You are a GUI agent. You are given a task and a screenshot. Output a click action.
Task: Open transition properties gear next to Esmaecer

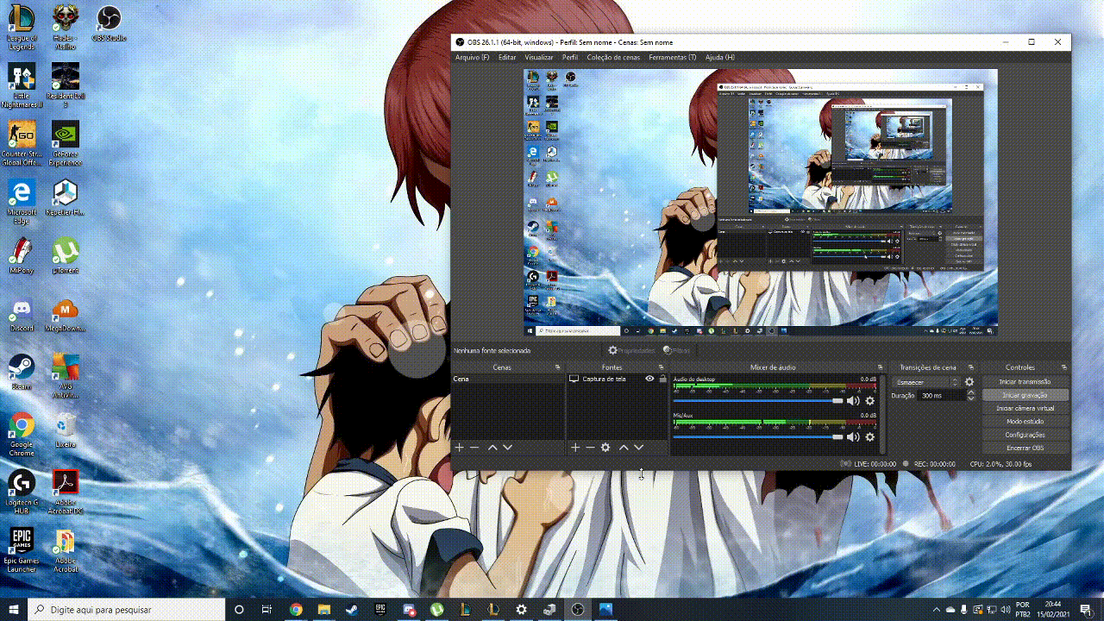click(969, 382)
